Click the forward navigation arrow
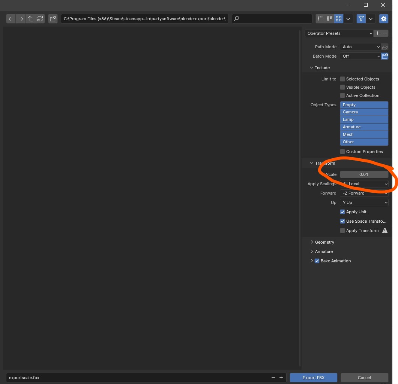The width and height of the screenshot is (398, 384). (21, 19)
